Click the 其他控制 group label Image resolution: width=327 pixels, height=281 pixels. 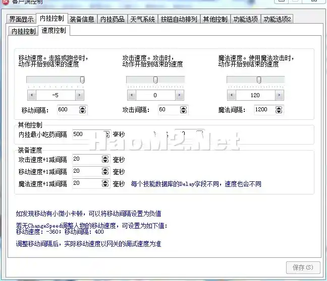point(30,125)
